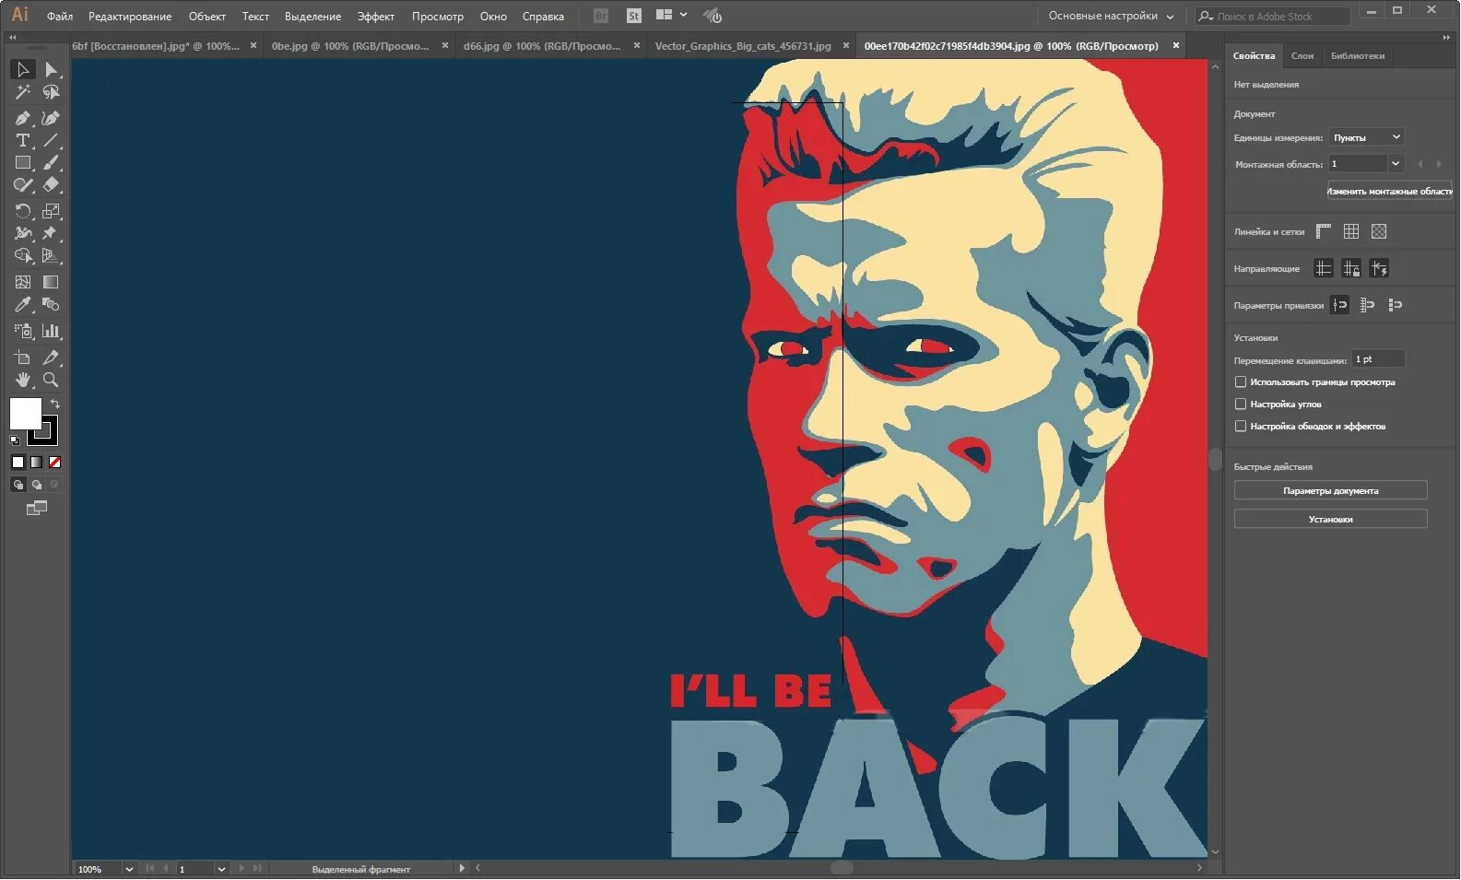
Task: Toggle snap to pixel button
Action: [1396, 305]
